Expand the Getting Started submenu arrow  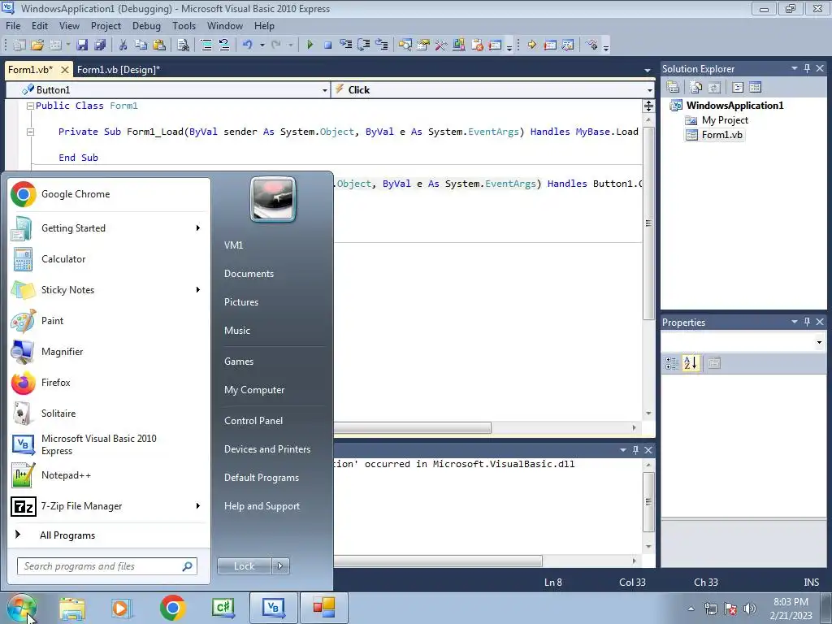[x=198, y=228]
